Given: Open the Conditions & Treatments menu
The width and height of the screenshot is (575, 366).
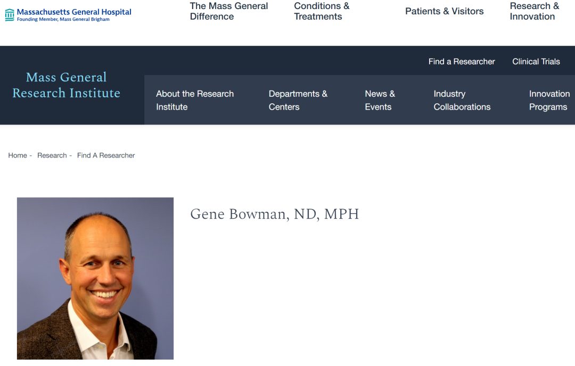Looking at the screenshot, I should (322, 11).
